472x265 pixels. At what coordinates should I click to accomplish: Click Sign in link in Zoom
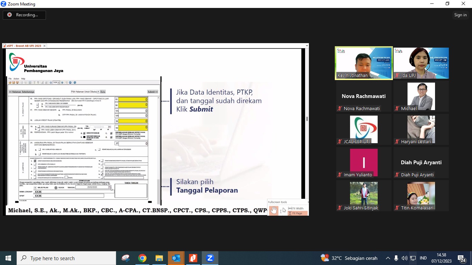pyautogui.click(x=460, y=15)
